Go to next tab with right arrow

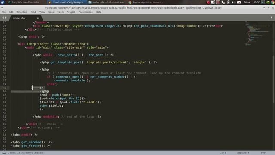click(6, 18)
